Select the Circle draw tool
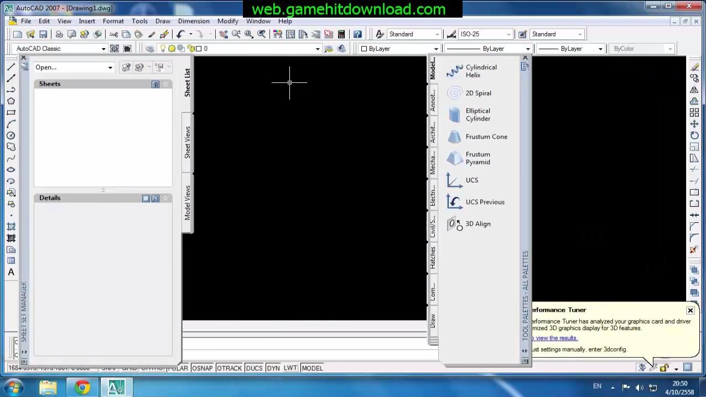 coord(11,135)
